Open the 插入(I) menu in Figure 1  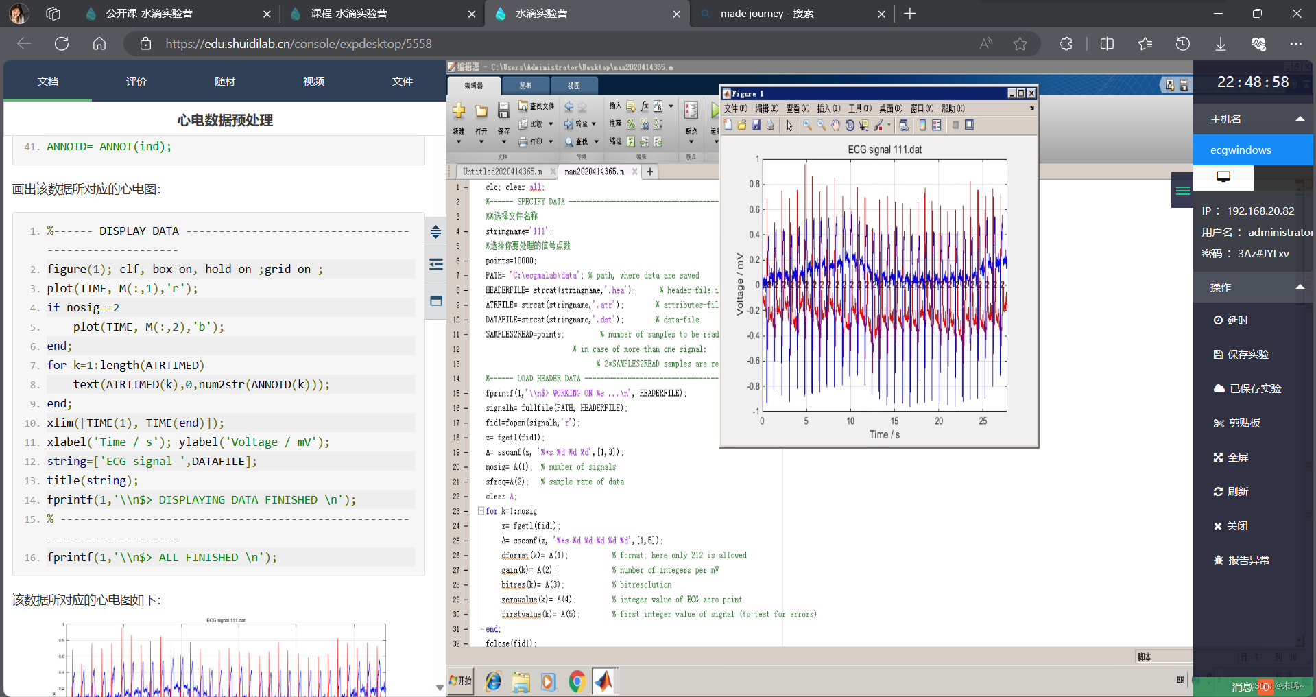click(x=828, y=108)
